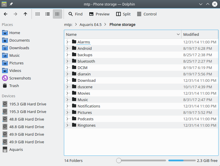Screen dimensions: 220x166
Task: Open Trash from the Places panel
Action: pos(14,86)
